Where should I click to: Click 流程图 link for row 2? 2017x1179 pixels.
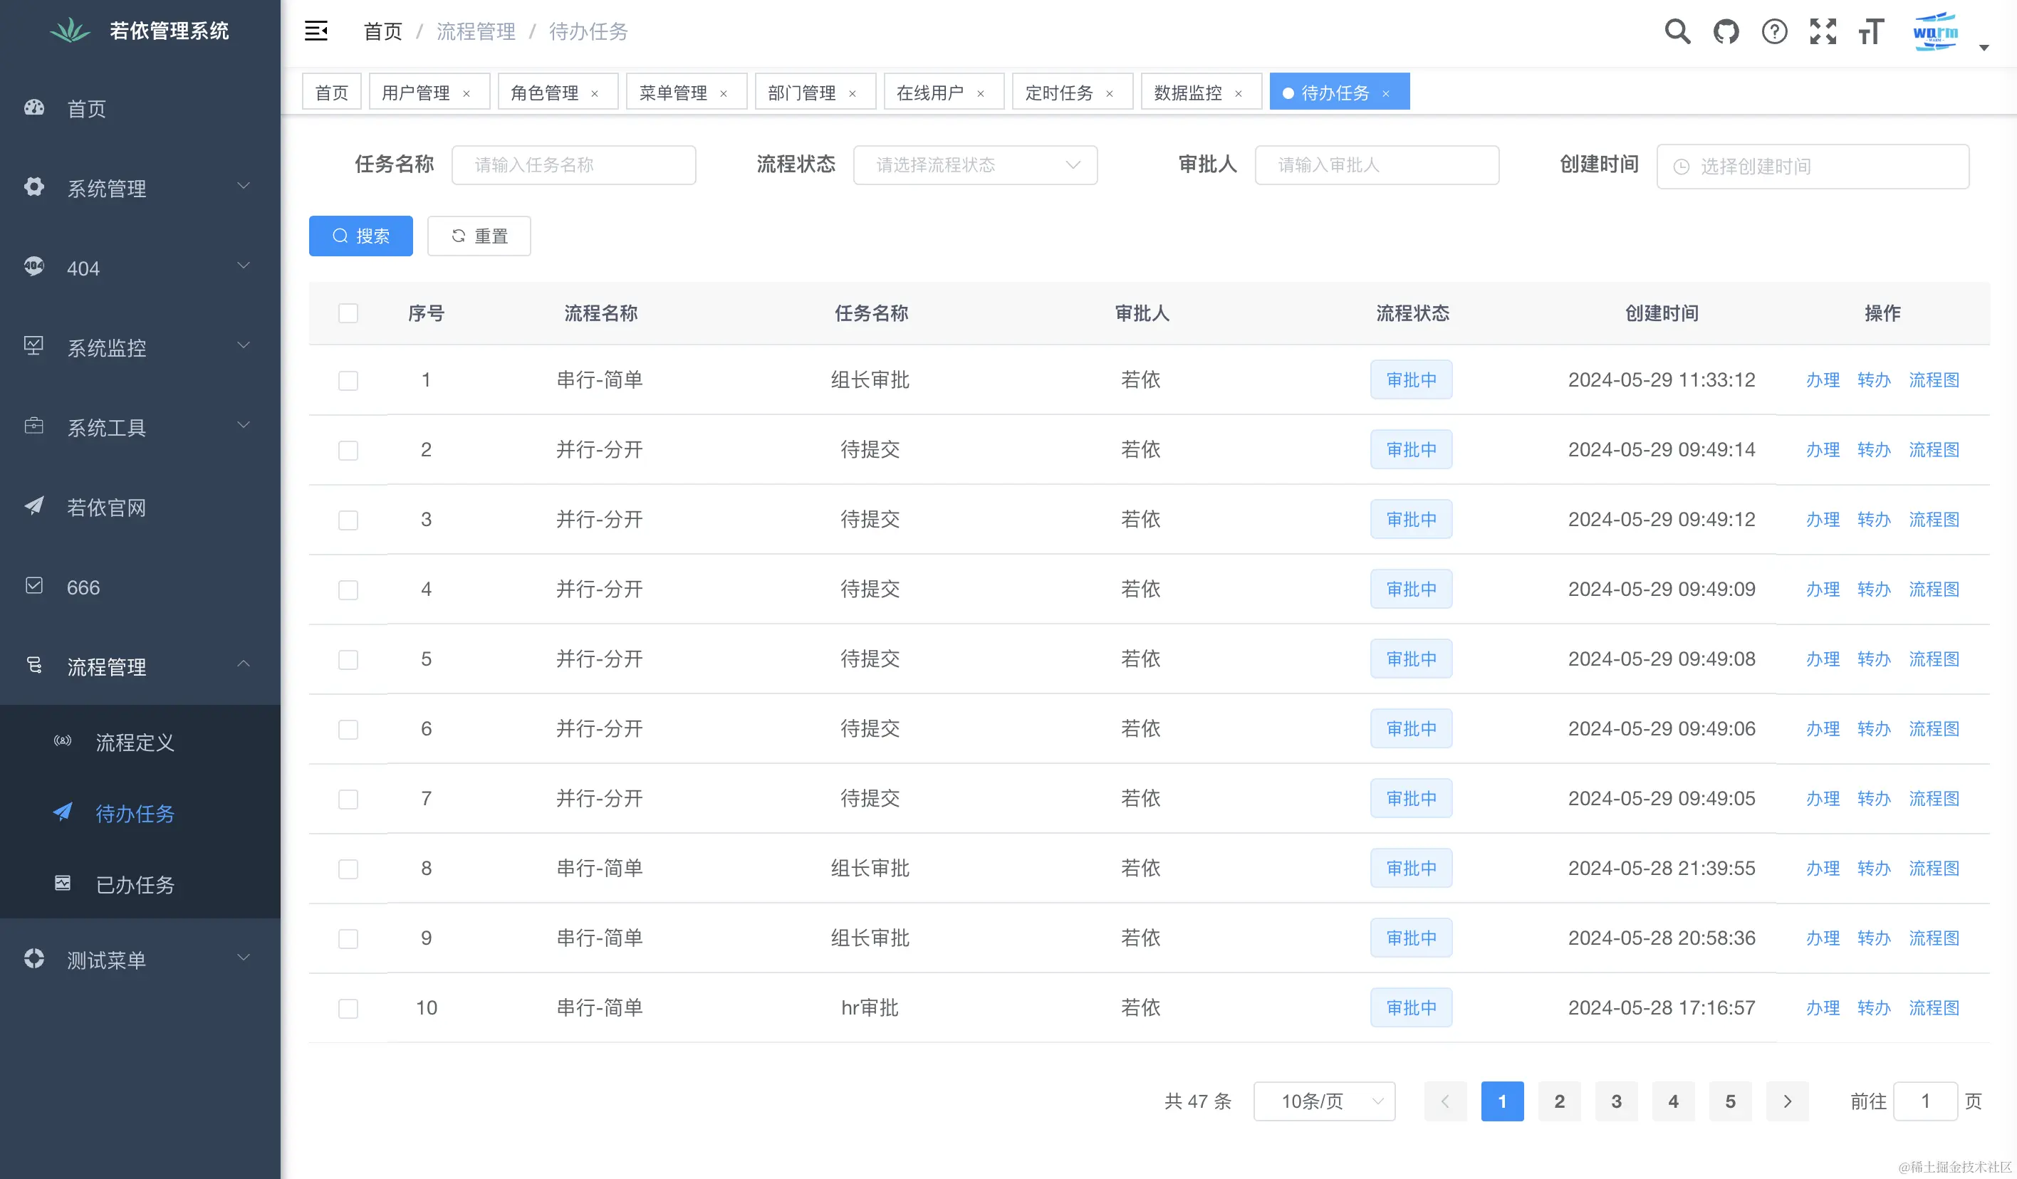point(1934,449)
